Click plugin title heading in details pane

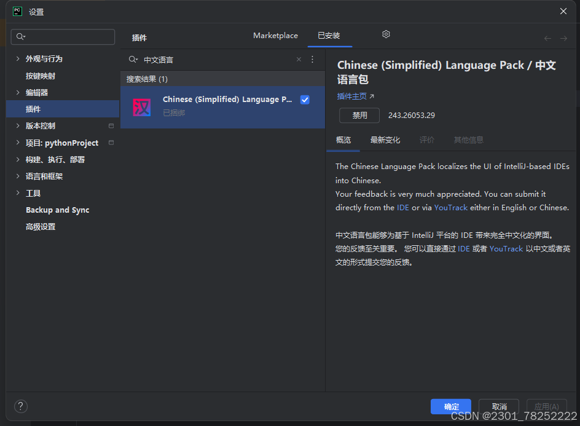coord(447,72)
